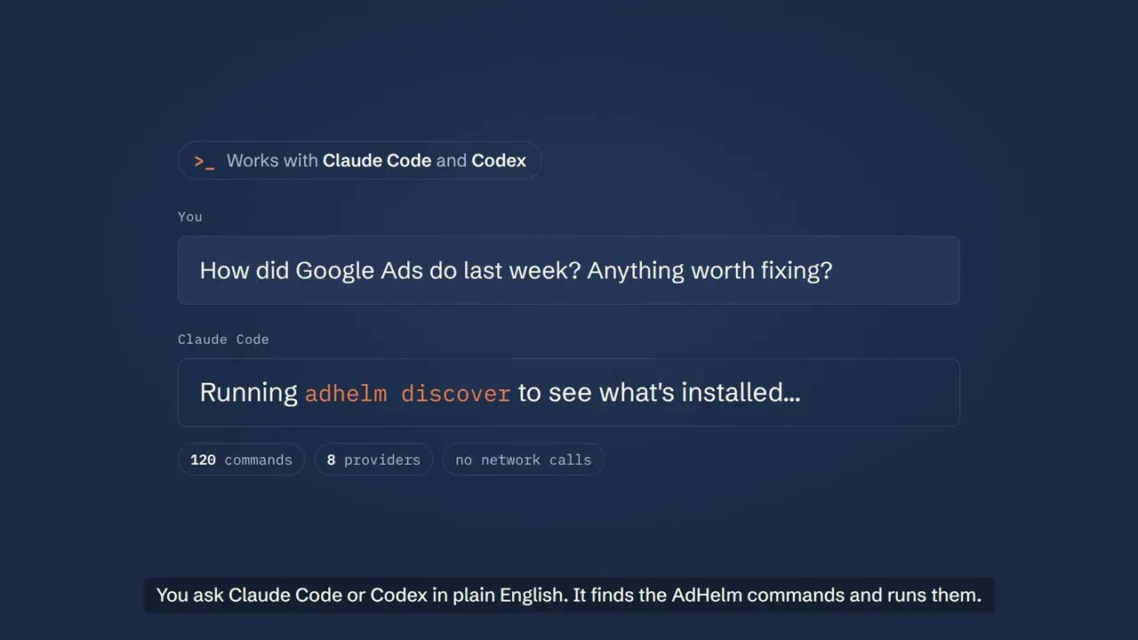Click bold 'Codex' in the top badge
Image resolution: width=1138 pixels, height=640 pixels.
tap(499, 161)
